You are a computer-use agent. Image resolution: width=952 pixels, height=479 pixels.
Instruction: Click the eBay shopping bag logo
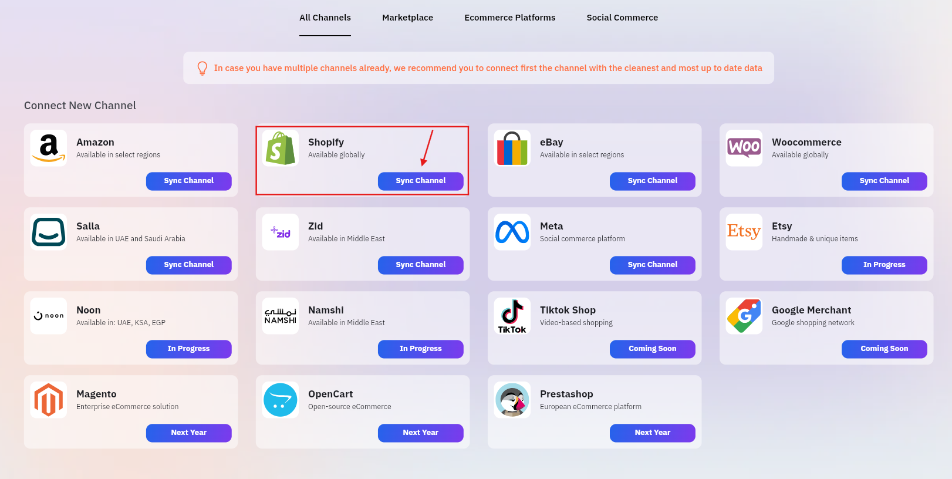[512, 148]
